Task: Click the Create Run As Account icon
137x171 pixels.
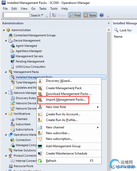Action: 40,114
